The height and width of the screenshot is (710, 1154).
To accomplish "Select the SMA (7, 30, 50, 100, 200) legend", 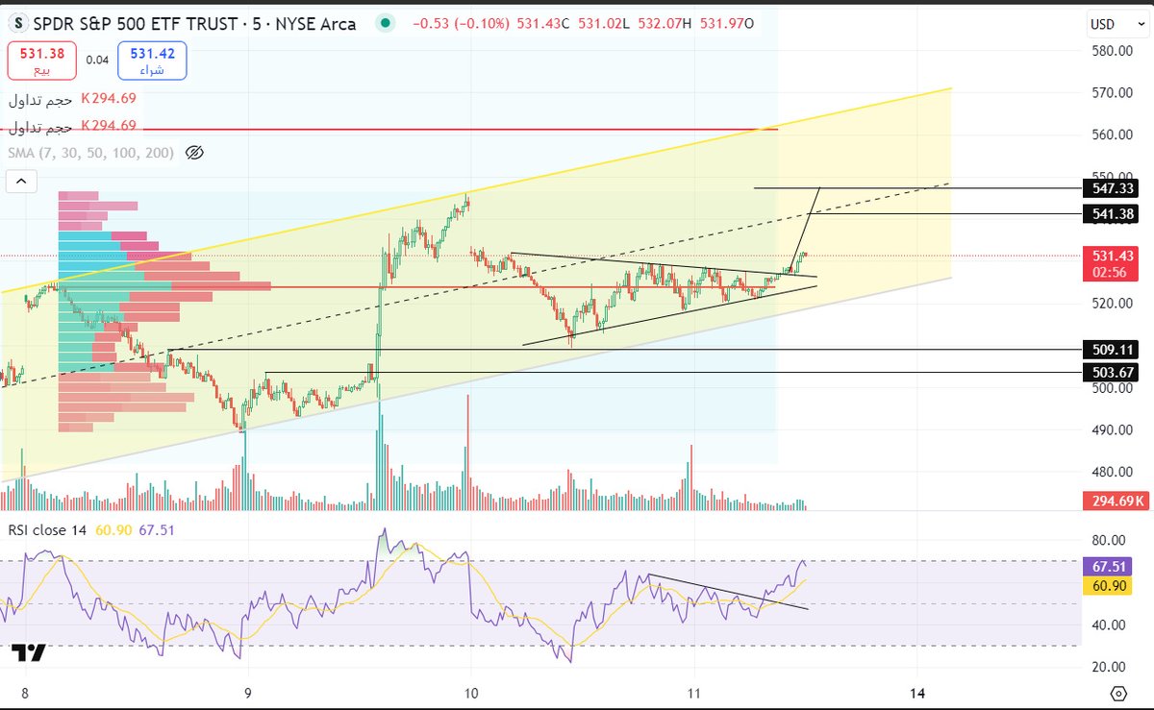I will pyautogui.click(x=92, y=153).
